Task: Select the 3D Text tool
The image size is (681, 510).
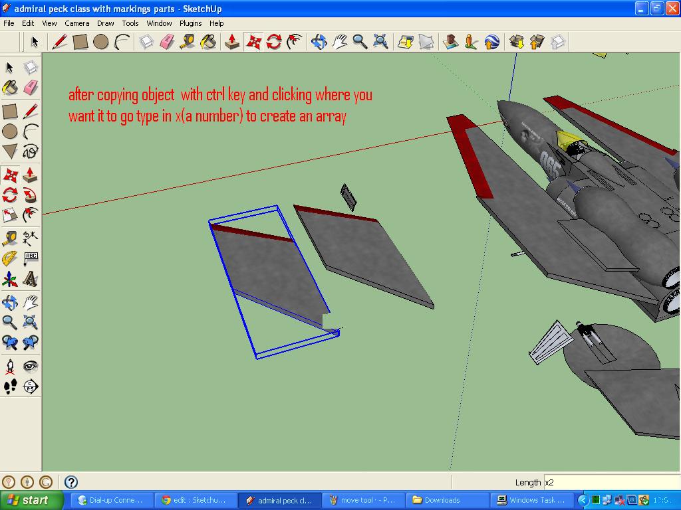Action: pos(31,279)
